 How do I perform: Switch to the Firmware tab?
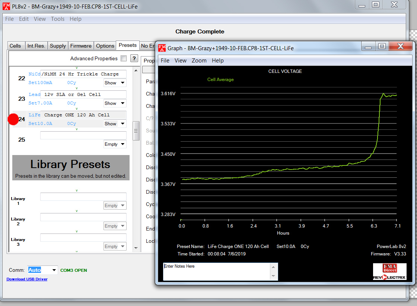[81, 46]
